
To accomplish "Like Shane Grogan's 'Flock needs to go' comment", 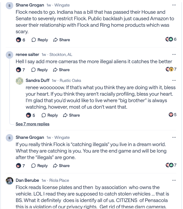I will point(18,40).
